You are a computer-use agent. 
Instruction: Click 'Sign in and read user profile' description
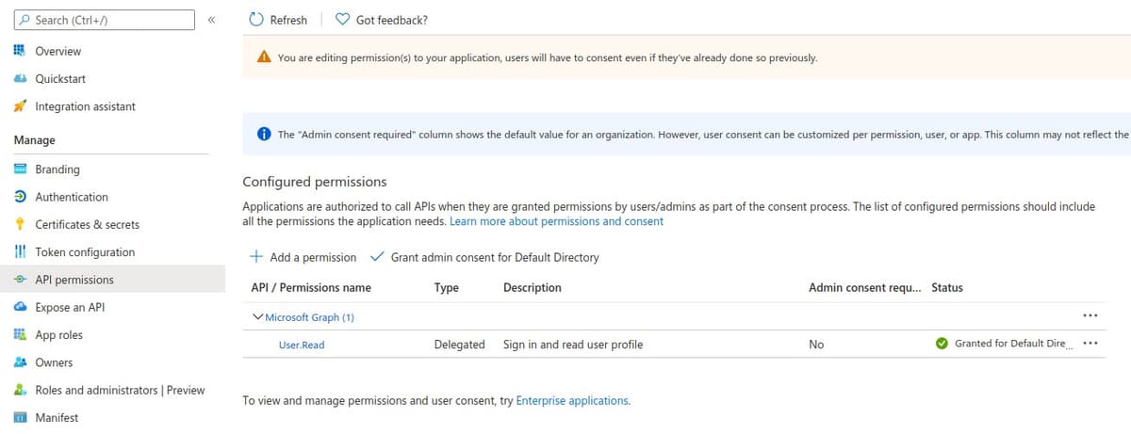[573, 345]
